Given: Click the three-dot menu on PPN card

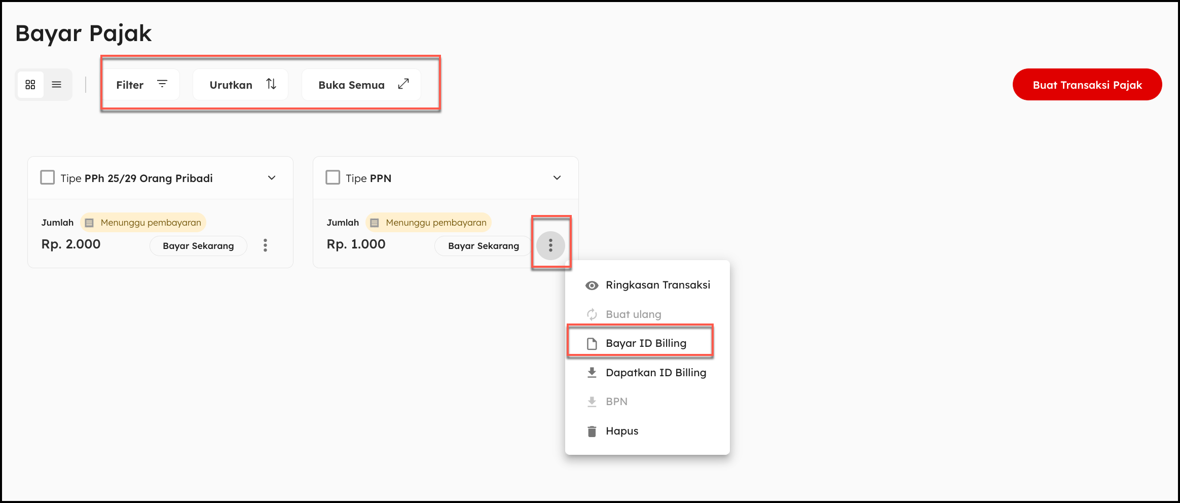Looking at the screenshot, I should (550, 245).
